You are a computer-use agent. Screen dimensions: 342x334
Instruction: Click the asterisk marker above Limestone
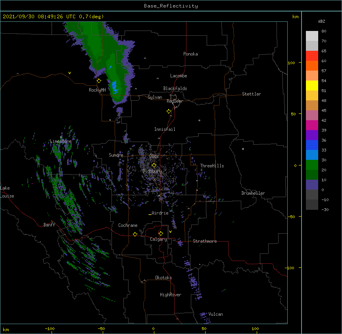(61, 137)
